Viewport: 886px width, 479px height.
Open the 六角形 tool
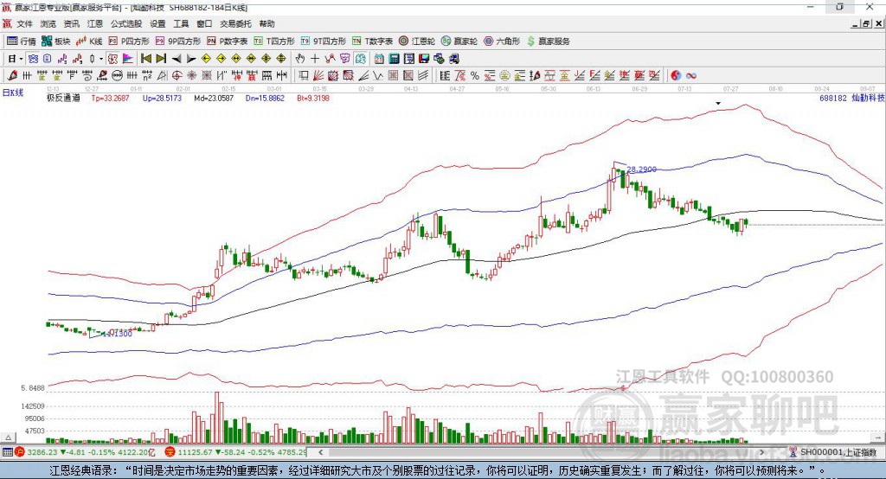[x=502, y=42]
